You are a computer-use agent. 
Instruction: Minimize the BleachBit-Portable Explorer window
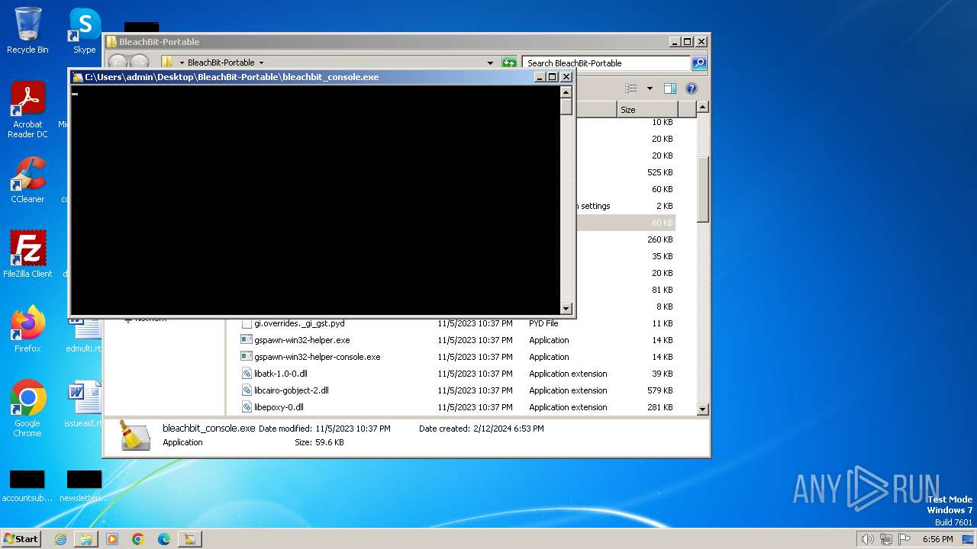pyautogui.click(x=674, y=42)
